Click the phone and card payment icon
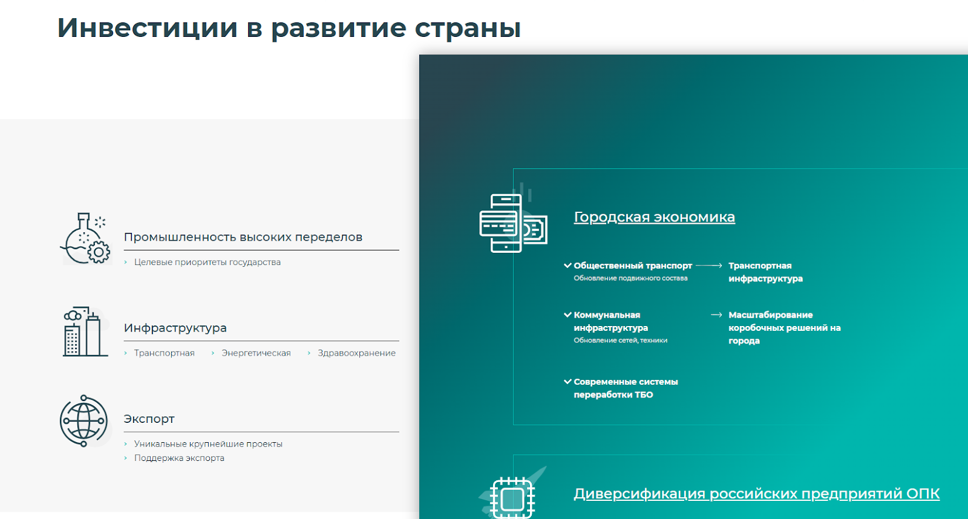Image resolution: width=968 pixels, height=519 pixels. [512, 223]
